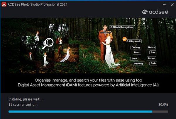This screenshot has width=176, height=119.
Task: Click the 89.9% progress percentage
Action: [x=163, y=104]
